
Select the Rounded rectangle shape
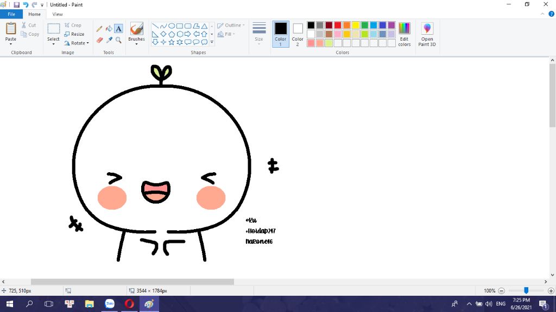click(x=188, y=26)
